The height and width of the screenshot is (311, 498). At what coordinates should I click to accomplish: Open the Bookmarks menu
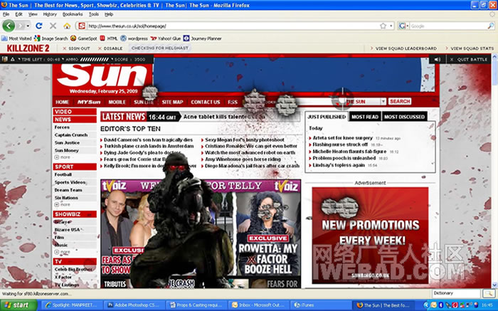point(73,14)
